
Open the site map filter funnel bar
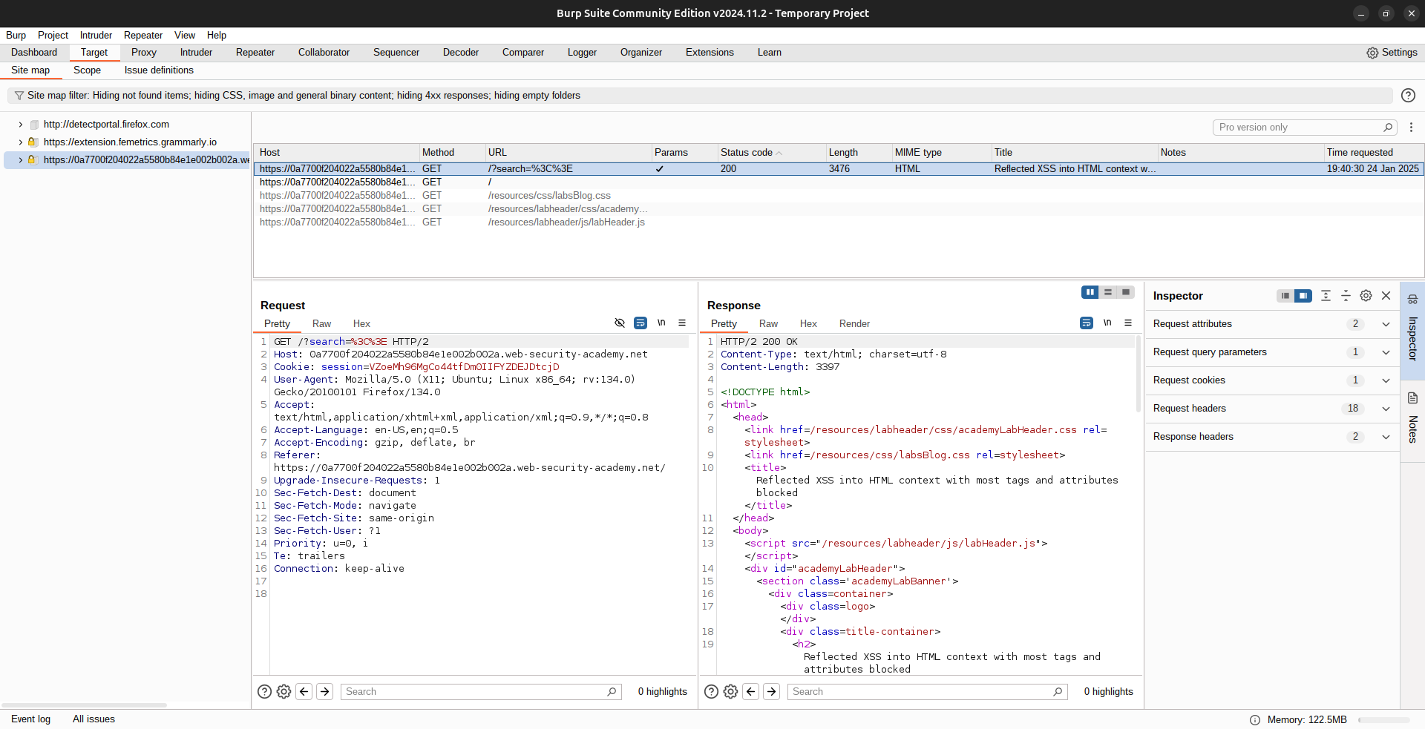tap(700, 96)
